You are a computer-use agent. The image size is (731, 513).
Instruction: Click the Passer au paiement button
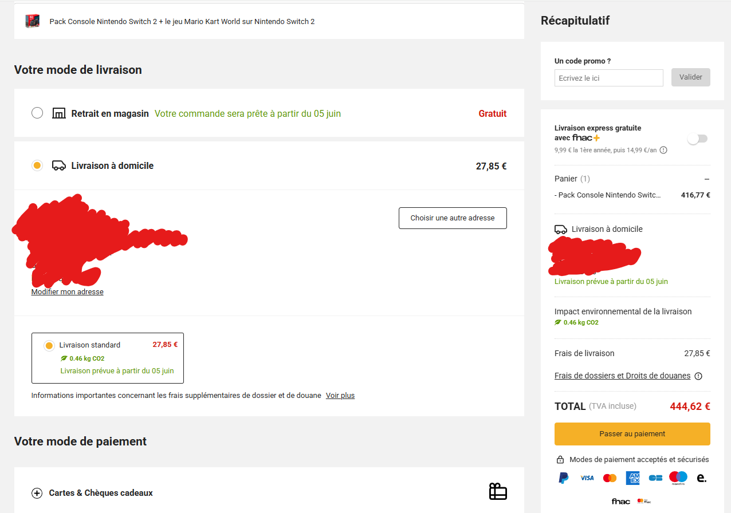pos(632,434)
